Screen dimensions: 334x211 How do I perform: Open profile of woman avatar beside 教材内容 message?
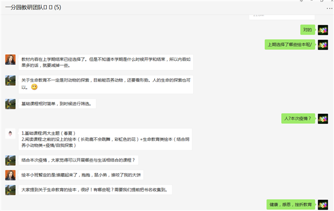(x=11, y=60)
